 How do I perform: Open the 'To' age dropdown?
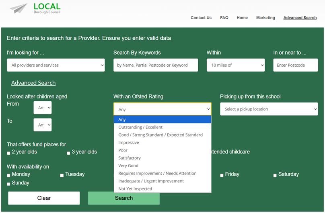coord(42,125)
